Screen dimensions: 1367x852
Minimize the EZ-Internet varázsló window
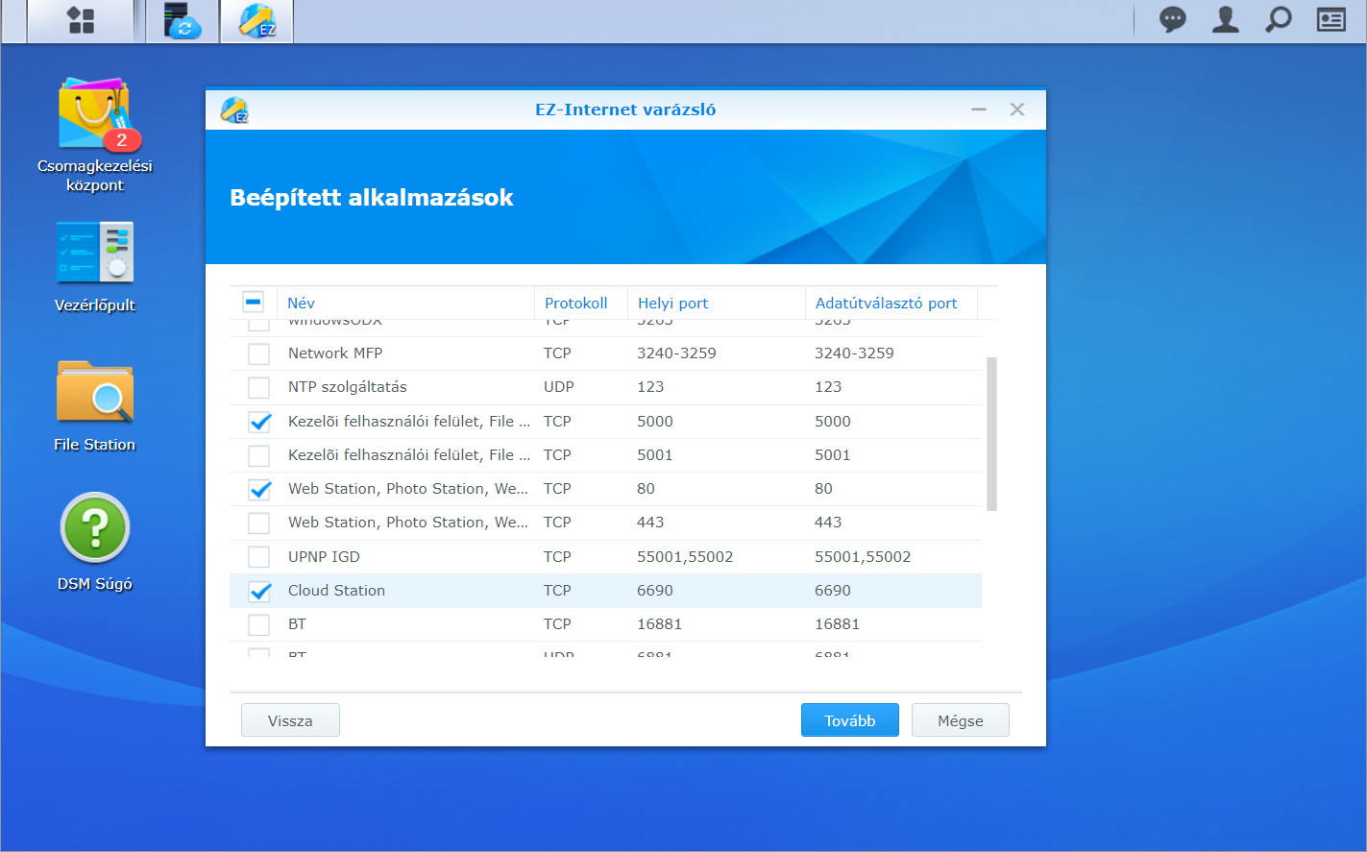coord(979,110)
